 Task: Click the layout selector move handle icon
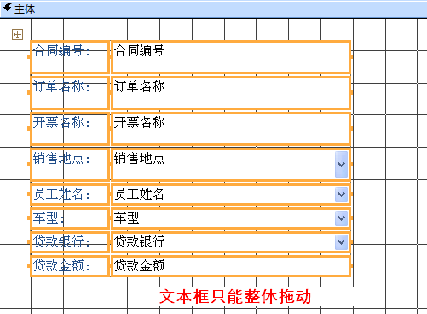[x=17, y=35]
